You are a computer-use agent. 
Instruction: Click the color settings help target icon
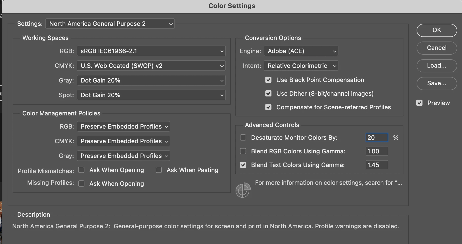pyautogui.click(x=243, y=190)
